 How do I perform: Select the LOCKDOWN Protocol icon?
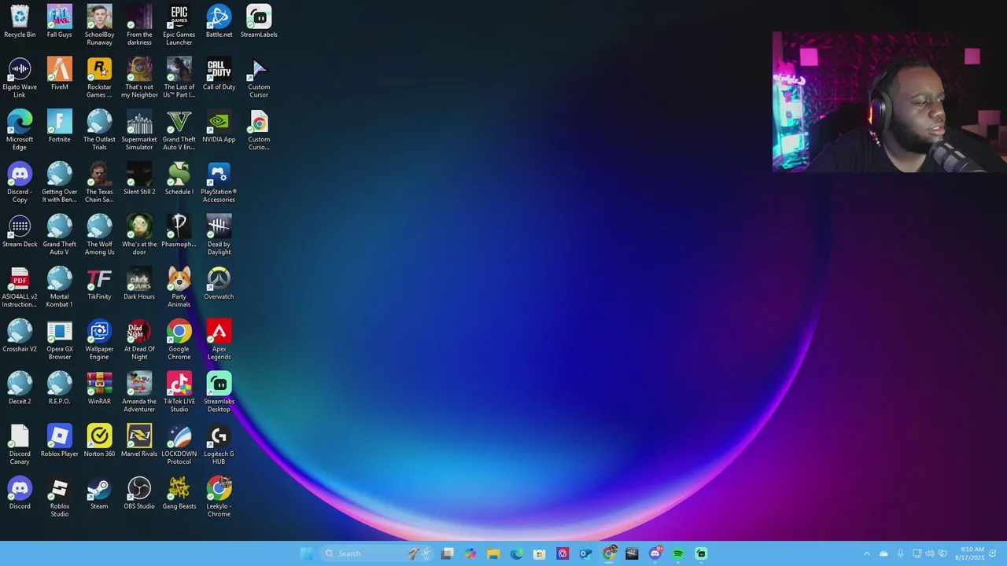(x=179, y=445)
